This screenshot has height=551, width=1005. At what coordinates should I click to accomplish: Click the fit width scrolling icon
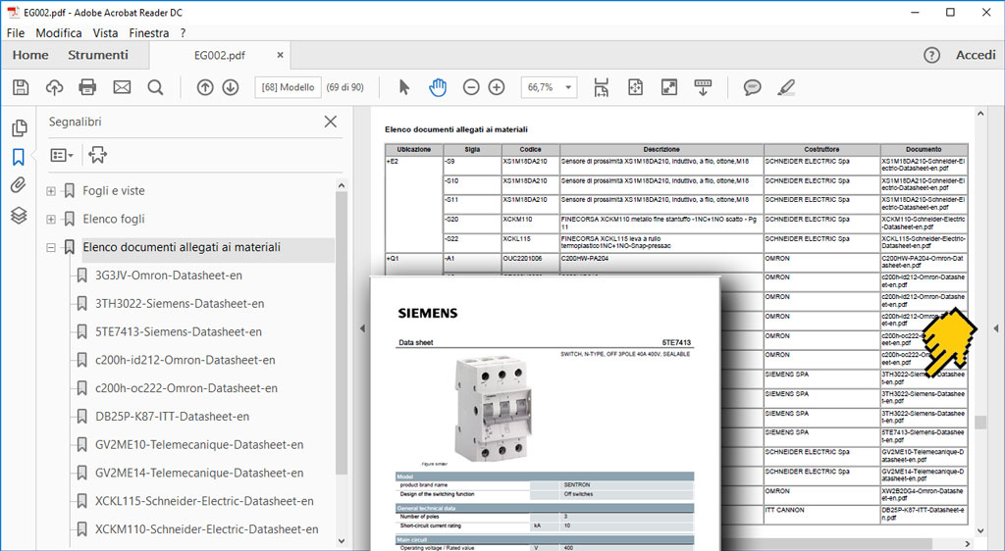pyautogui.click(x=602, y=87)
